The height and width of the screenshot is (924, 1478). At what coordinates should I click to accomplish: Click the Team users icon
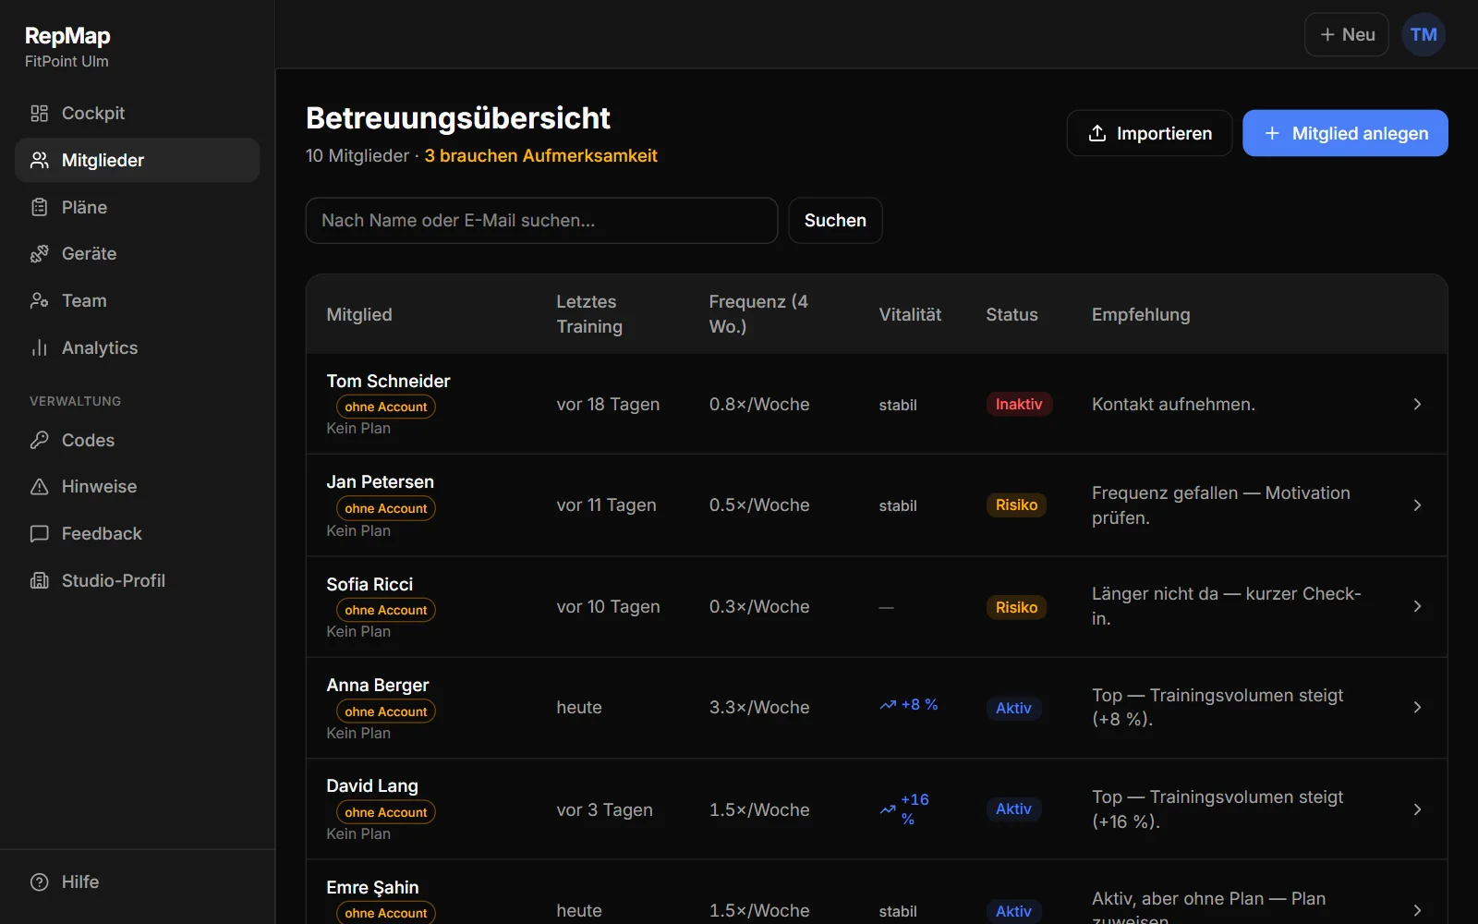tap(39, 301)
